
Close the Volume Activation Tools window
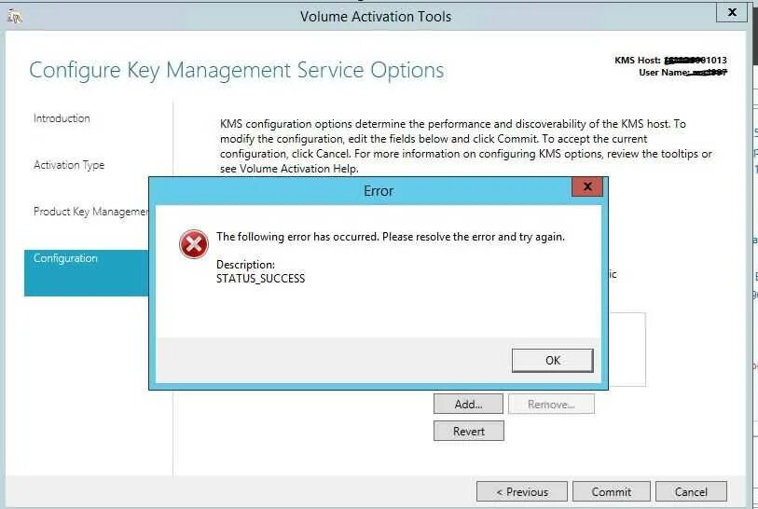pos(732,12)
